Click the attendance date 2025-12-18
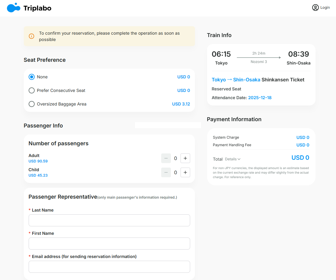The height and width of the screenshot is (280, 336). point(260,98)
